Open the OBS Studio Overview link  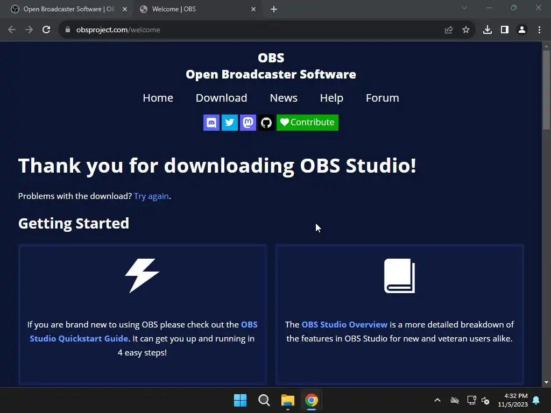[344, 324]
